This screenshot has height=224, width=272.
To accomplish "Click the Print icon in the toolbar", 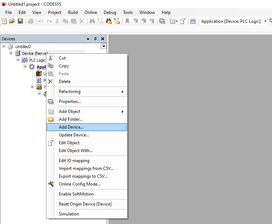I will (x=31, y=21).
